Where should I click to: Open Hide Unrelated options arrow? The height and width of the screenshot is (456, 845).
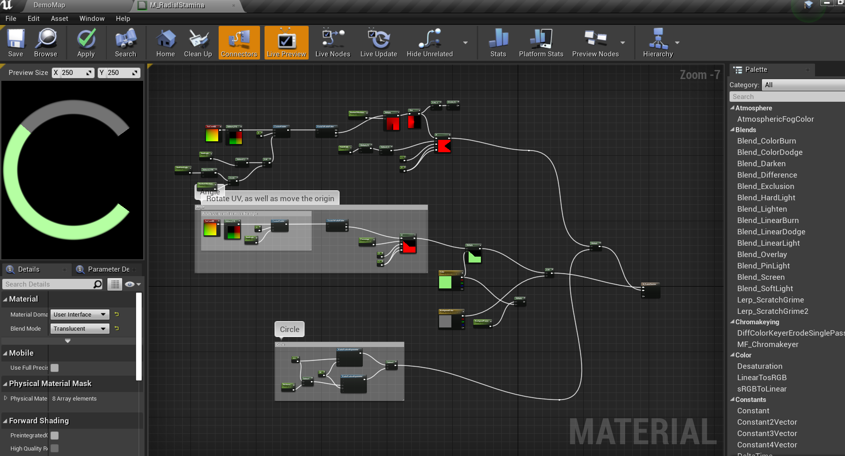pyautogui.click(x=465, y=43)
